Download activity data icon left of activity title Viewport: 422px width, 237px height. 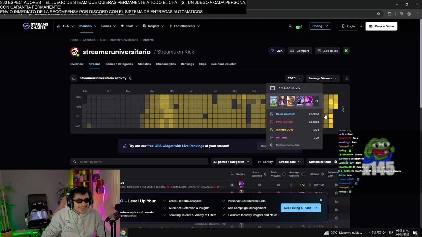tap(74, 78)
